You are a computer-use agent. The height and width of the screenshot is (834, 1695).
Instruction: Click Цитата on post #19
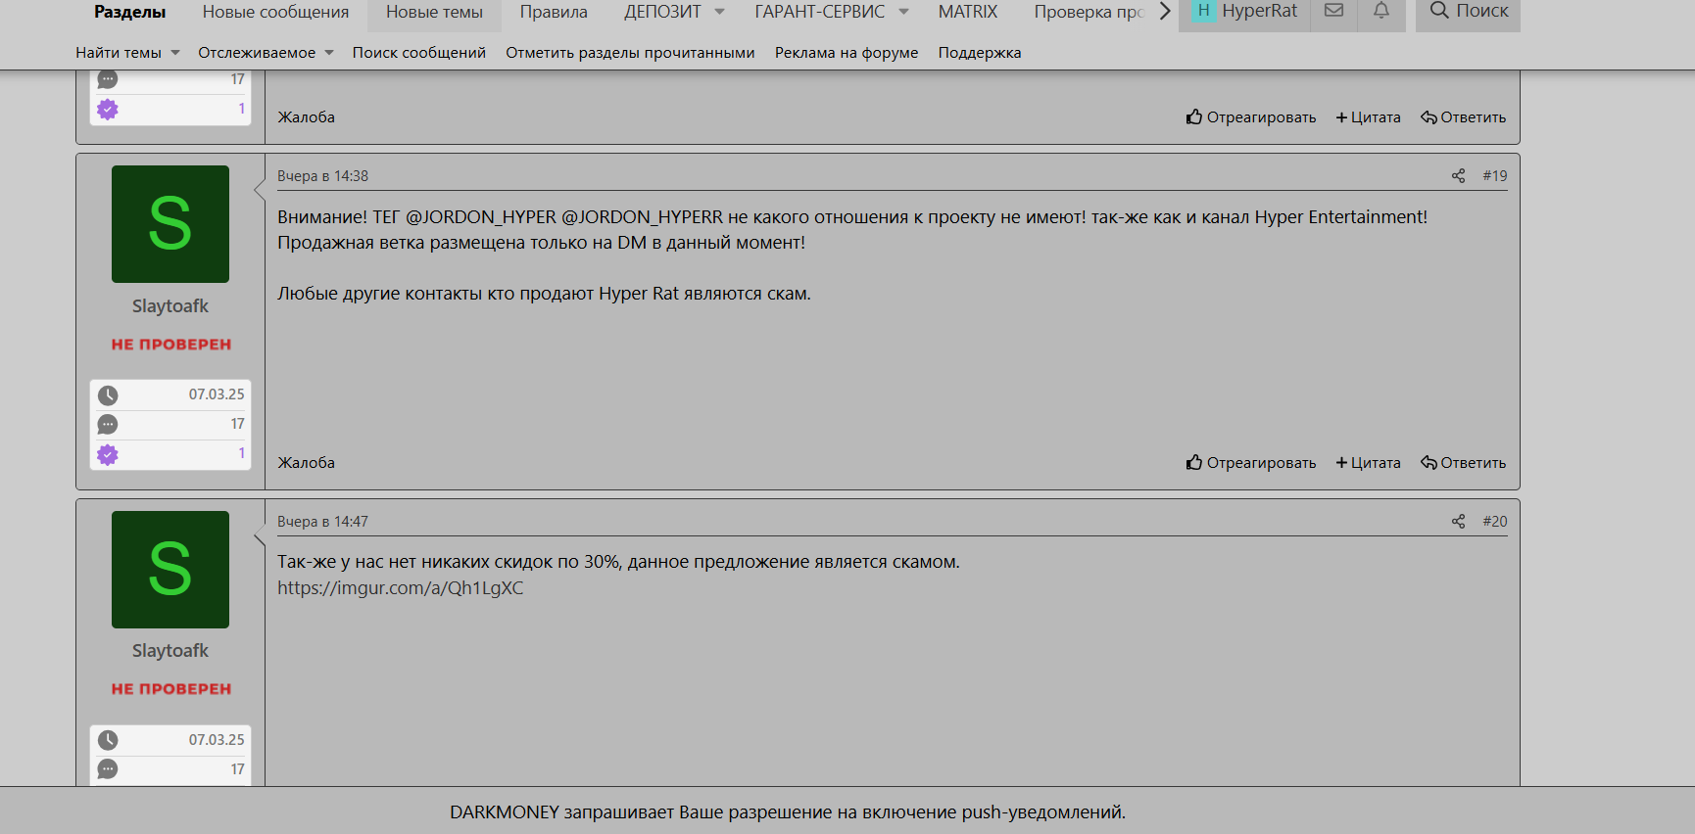click(x=1369, y=463)
